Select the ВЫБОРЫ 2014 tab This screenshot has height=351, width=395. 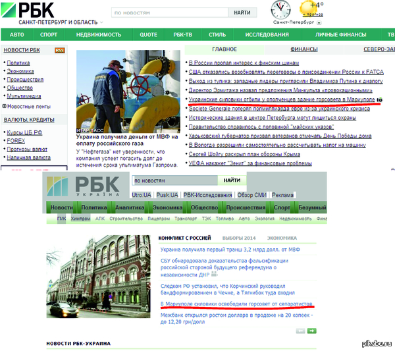[x=238, y=237]
